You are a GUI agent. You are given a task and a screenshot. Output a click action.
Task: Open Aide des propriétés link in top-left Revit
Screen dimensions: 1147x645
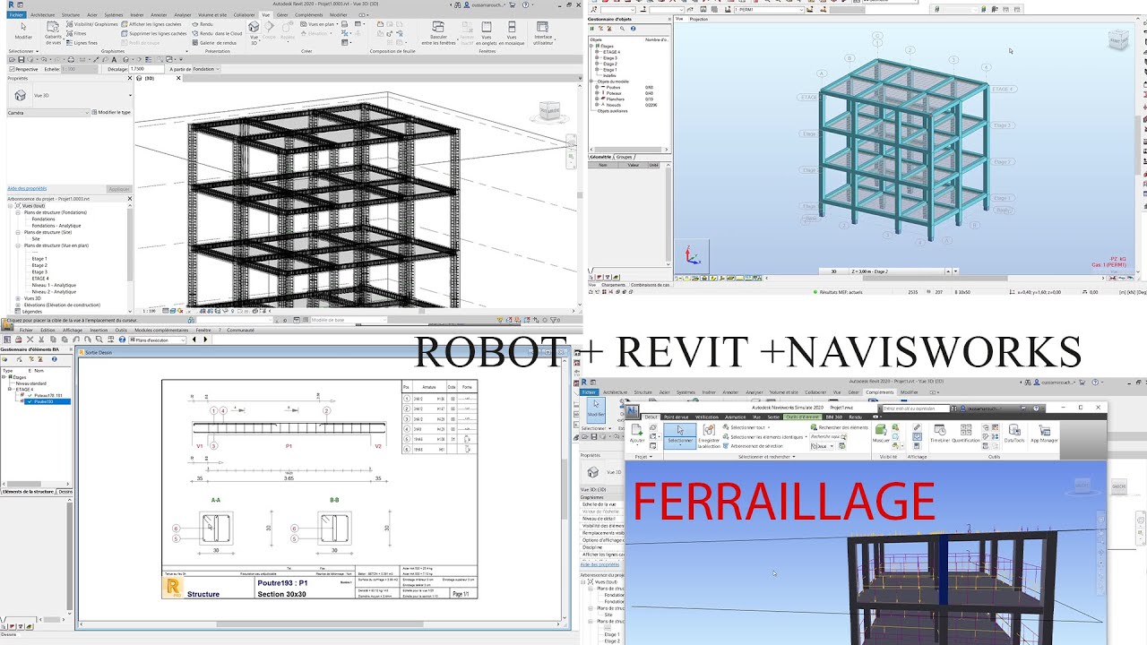click(27, 189)
